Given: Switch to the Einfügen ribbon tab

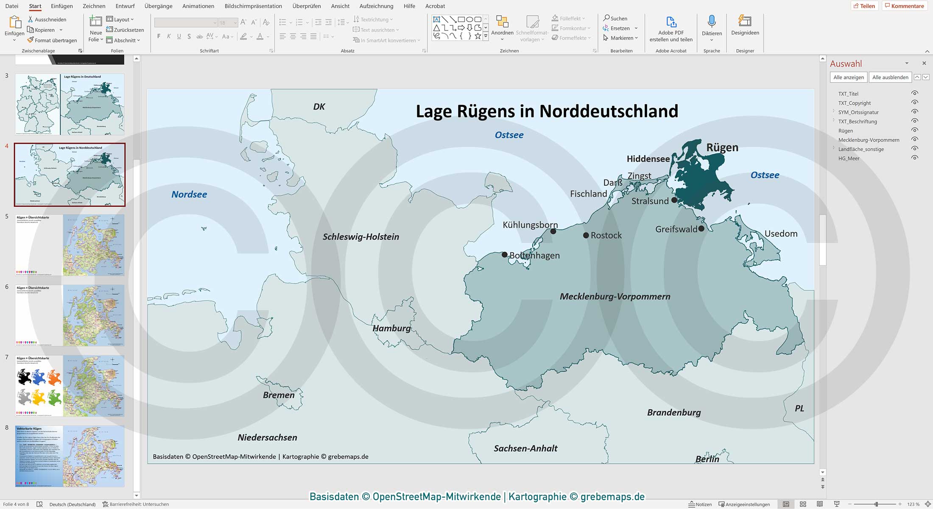Looking at the screenshot, I should 61,6.
